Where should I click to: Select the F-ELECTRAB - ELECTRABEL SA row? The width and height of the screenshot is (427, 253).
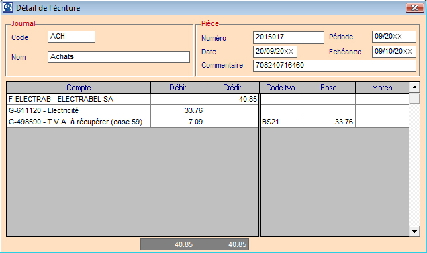(x=133, y=99)
